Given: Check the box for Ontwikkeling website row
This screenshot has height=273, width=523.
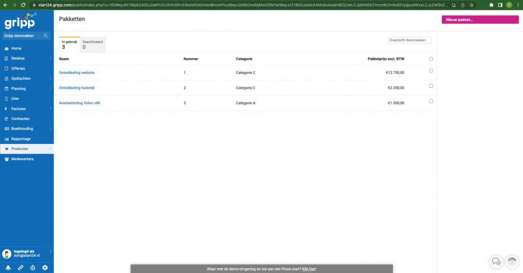Looking at the screenshot, I should coord(431,71).
